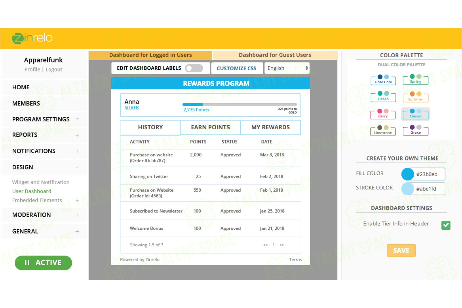Select the Berry palette icon

pos(383,114)
